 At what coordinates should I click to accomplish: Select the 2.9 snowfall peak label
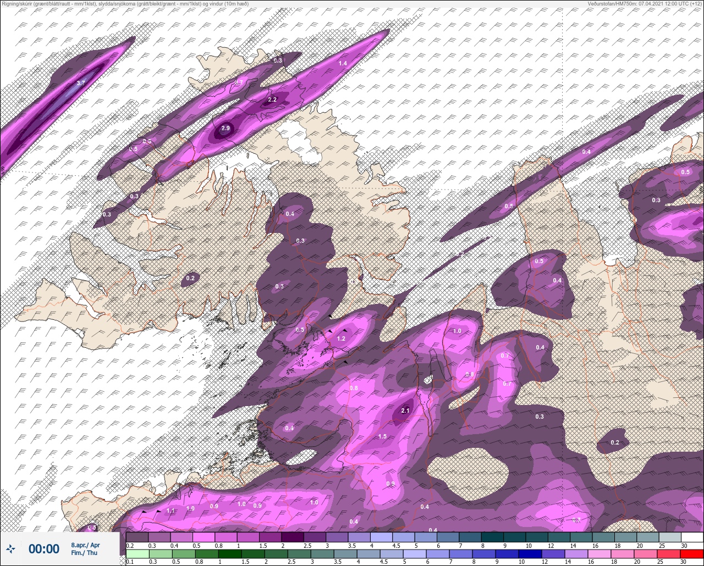(225, 129)
